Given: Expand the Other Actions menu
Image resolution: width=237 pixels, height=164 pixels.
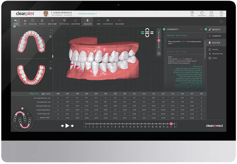Looking at the screenshot, I should [x=202, y=14].
